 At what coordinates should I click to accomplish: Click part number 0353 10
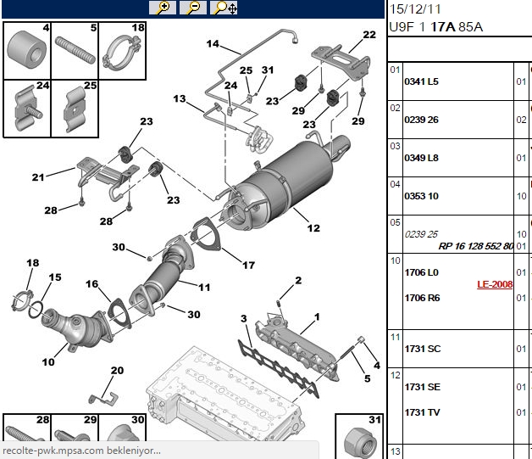coord(421,196)
